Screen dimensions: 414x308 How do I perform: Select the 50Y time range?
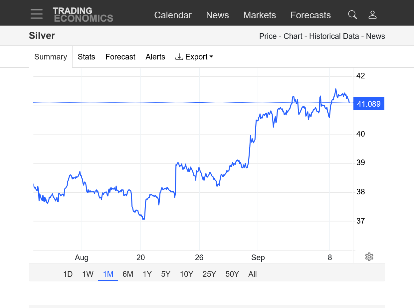point(232,274)
